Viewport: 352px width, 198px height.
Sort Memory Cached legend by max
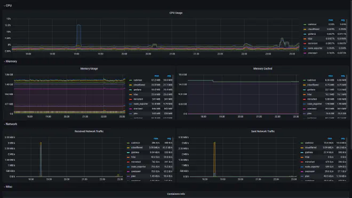click(331, 76)
